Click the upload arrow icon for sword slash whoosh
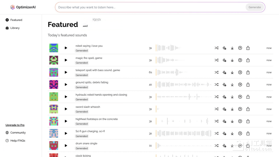Image resolution: width=279 pixels, height=157 pixels. pos(240,109)
